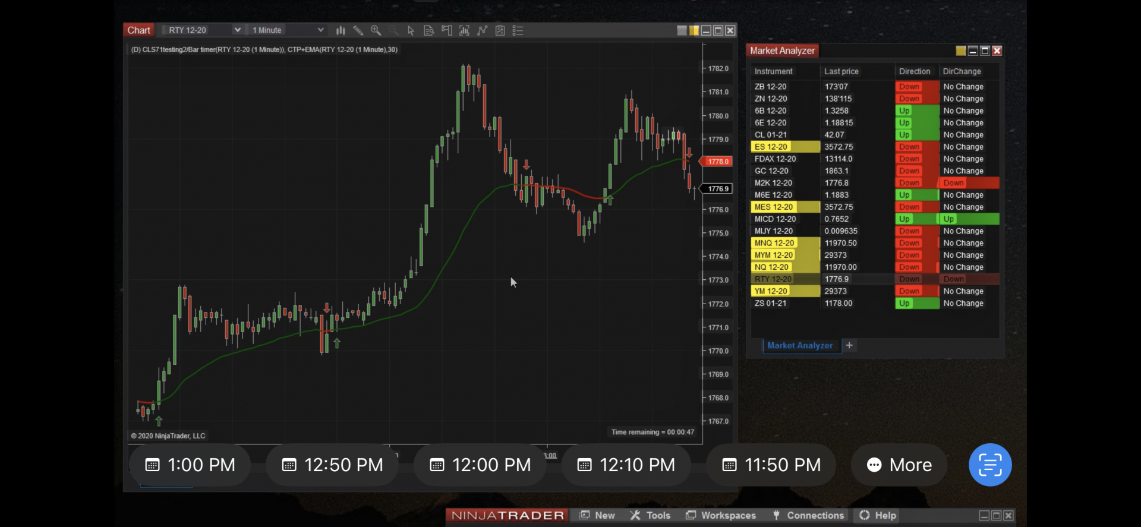Select the ZS 01-21 instrument row
The height and width of the screenshot is (527, 1141).
[x=875, y=303]
